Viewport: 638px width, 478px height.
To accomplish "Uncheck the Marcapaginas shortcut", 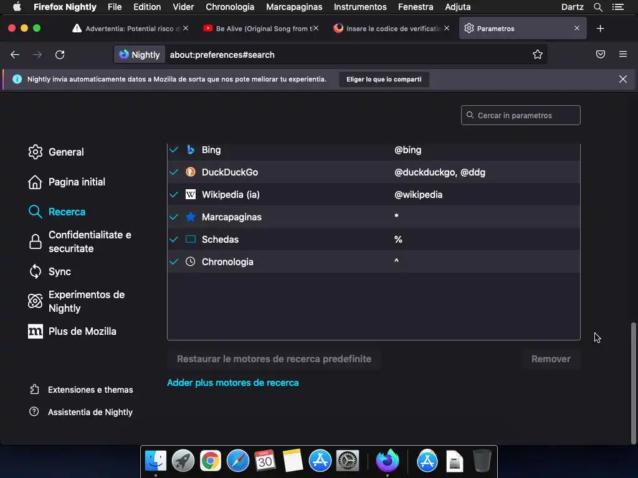I will (174, 217).
